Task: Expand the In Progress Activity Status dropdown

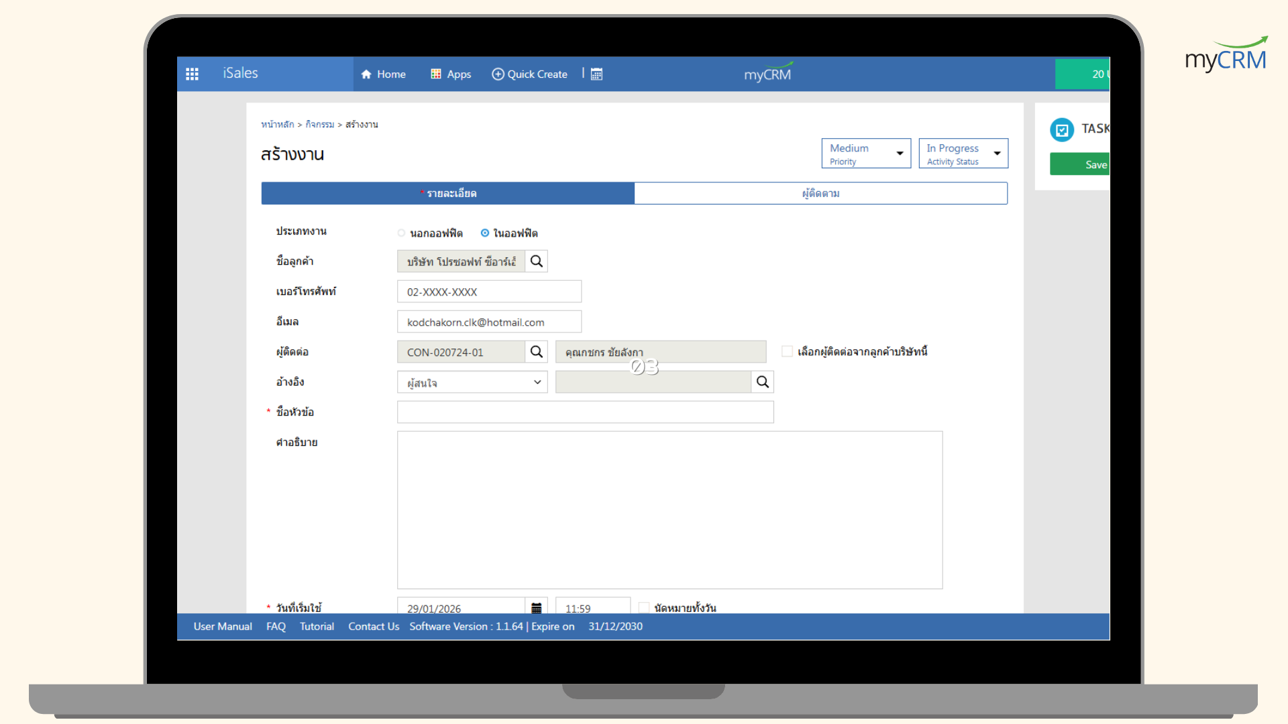Action: [963, 154]
